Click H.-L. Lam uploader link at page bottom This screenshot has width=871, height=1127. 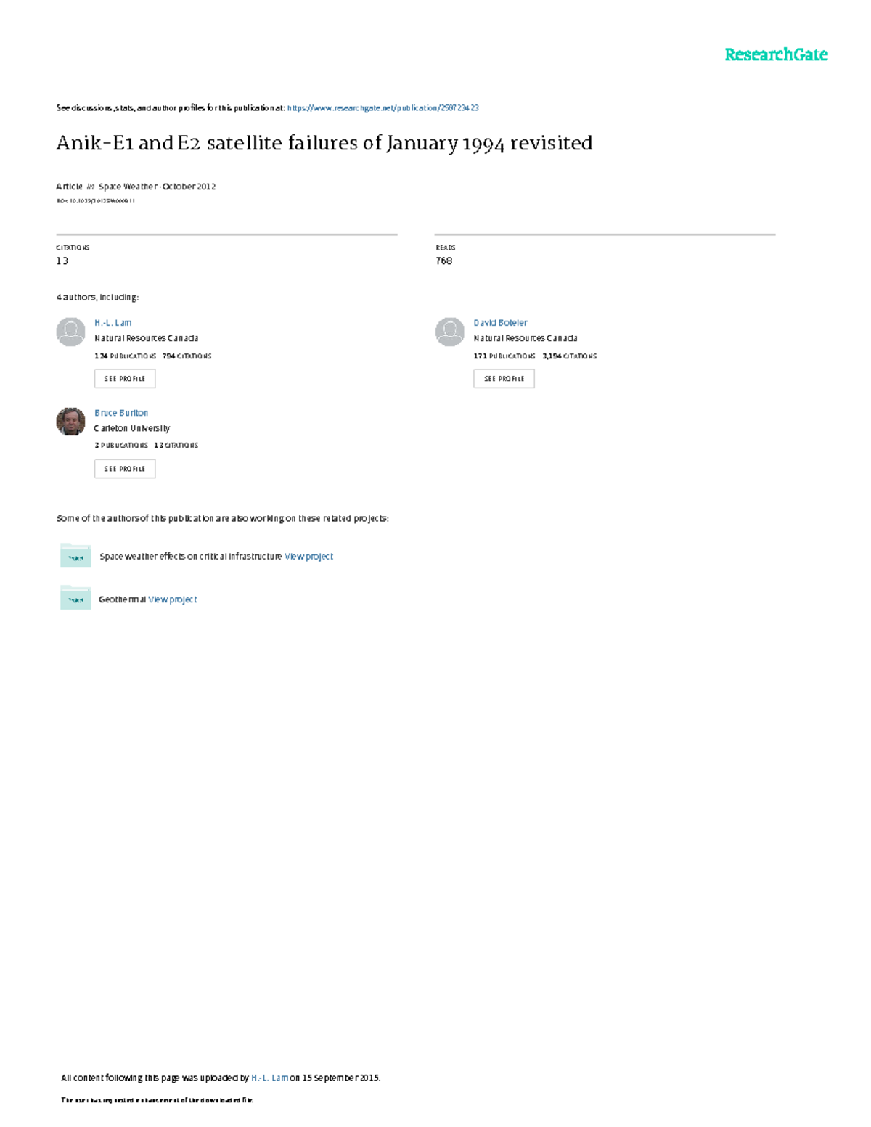[269, 1078]
